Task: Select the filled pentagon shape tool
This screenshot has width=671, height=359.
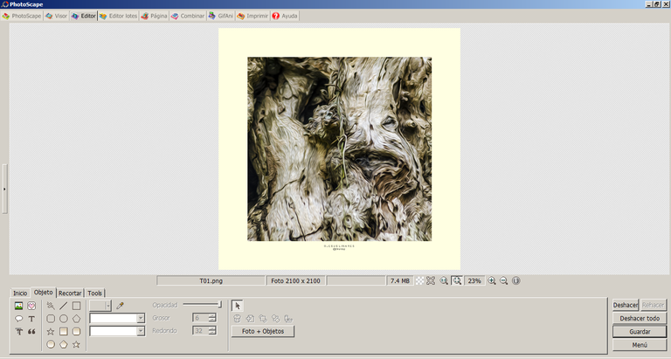Action: pos(63,344)
